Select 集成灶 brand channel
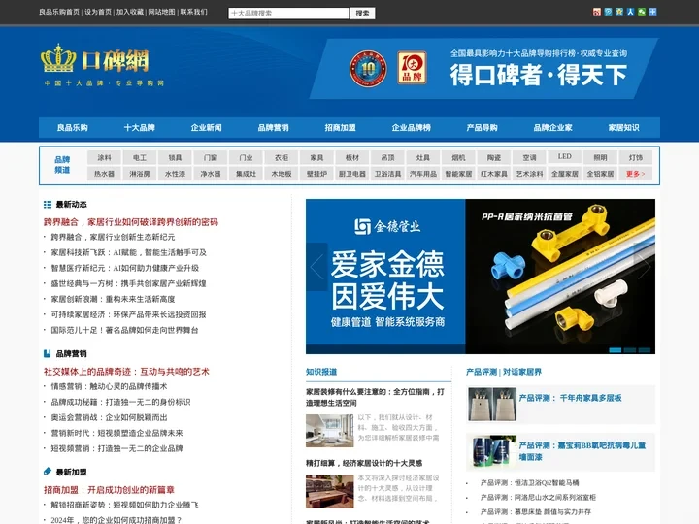The height and width of the screenshot is (524, 699). [246, 174]
